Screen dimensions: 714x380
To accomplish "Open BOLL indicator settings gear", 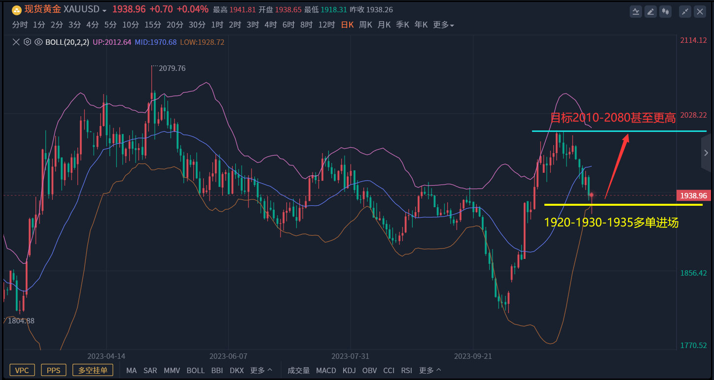I will click(27, 42).
